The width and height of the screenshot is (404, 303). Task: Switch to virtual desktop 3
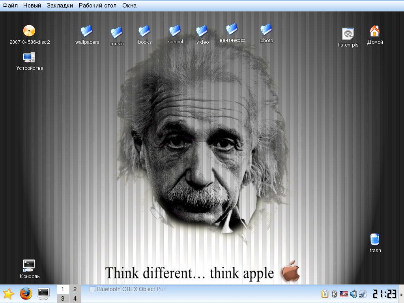pyautogui.click(x=63, y=298)
